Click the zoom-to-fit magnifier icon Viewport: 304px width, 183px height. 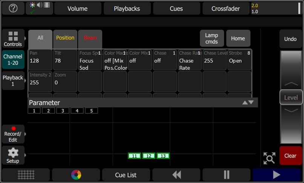click(269, 158)
